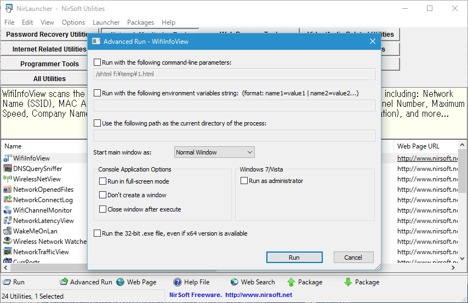Select the DNSQuerySniffer row text
Screen dimensions: 468x303
[38, 169]
